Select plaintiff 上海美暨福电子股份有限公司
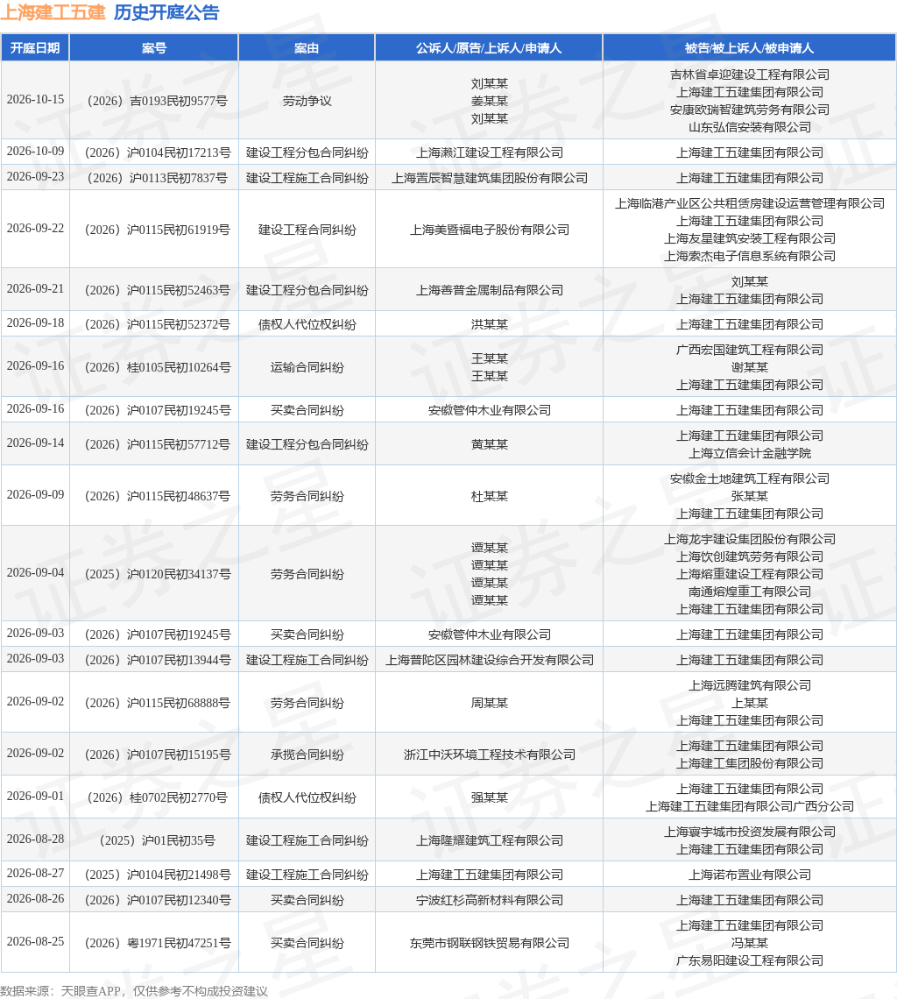 pos(490,230)
